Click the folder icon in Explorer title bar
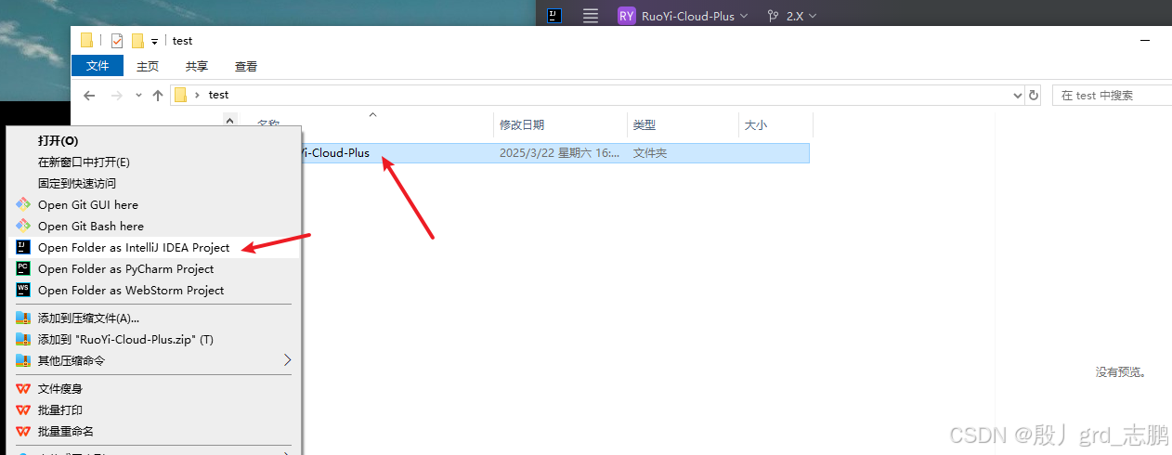Screen dimensions: 1172x455 click(x=86, y=40)
